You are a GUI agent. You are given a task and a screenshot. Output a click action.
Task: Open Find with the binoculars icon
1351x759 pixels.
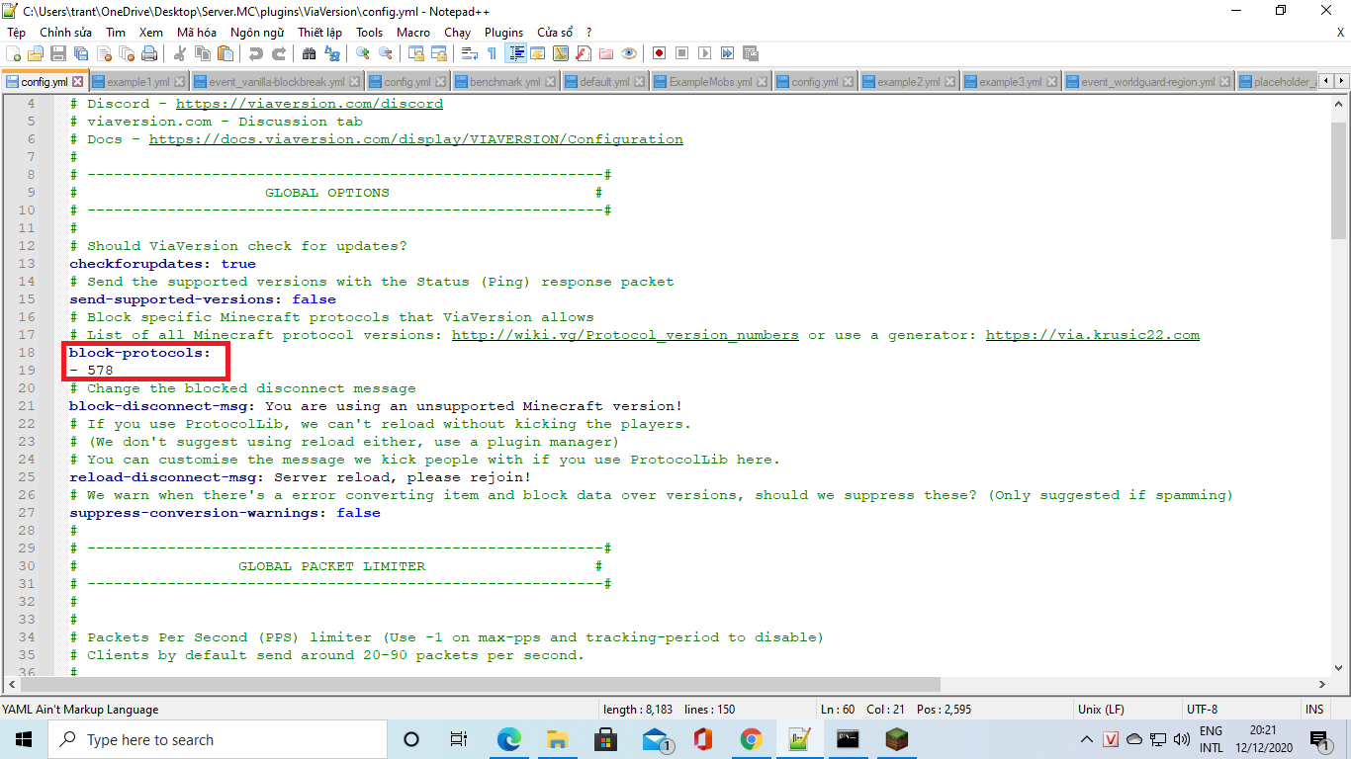click(x=309, y=53)
